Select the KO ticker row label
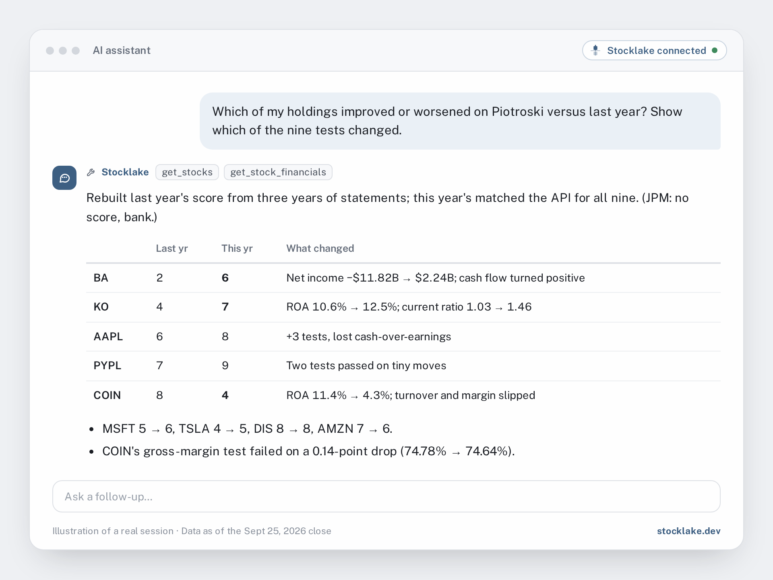The height and width of the screenshot is (580, 773). pyautogui.click(x=101, y=307)
